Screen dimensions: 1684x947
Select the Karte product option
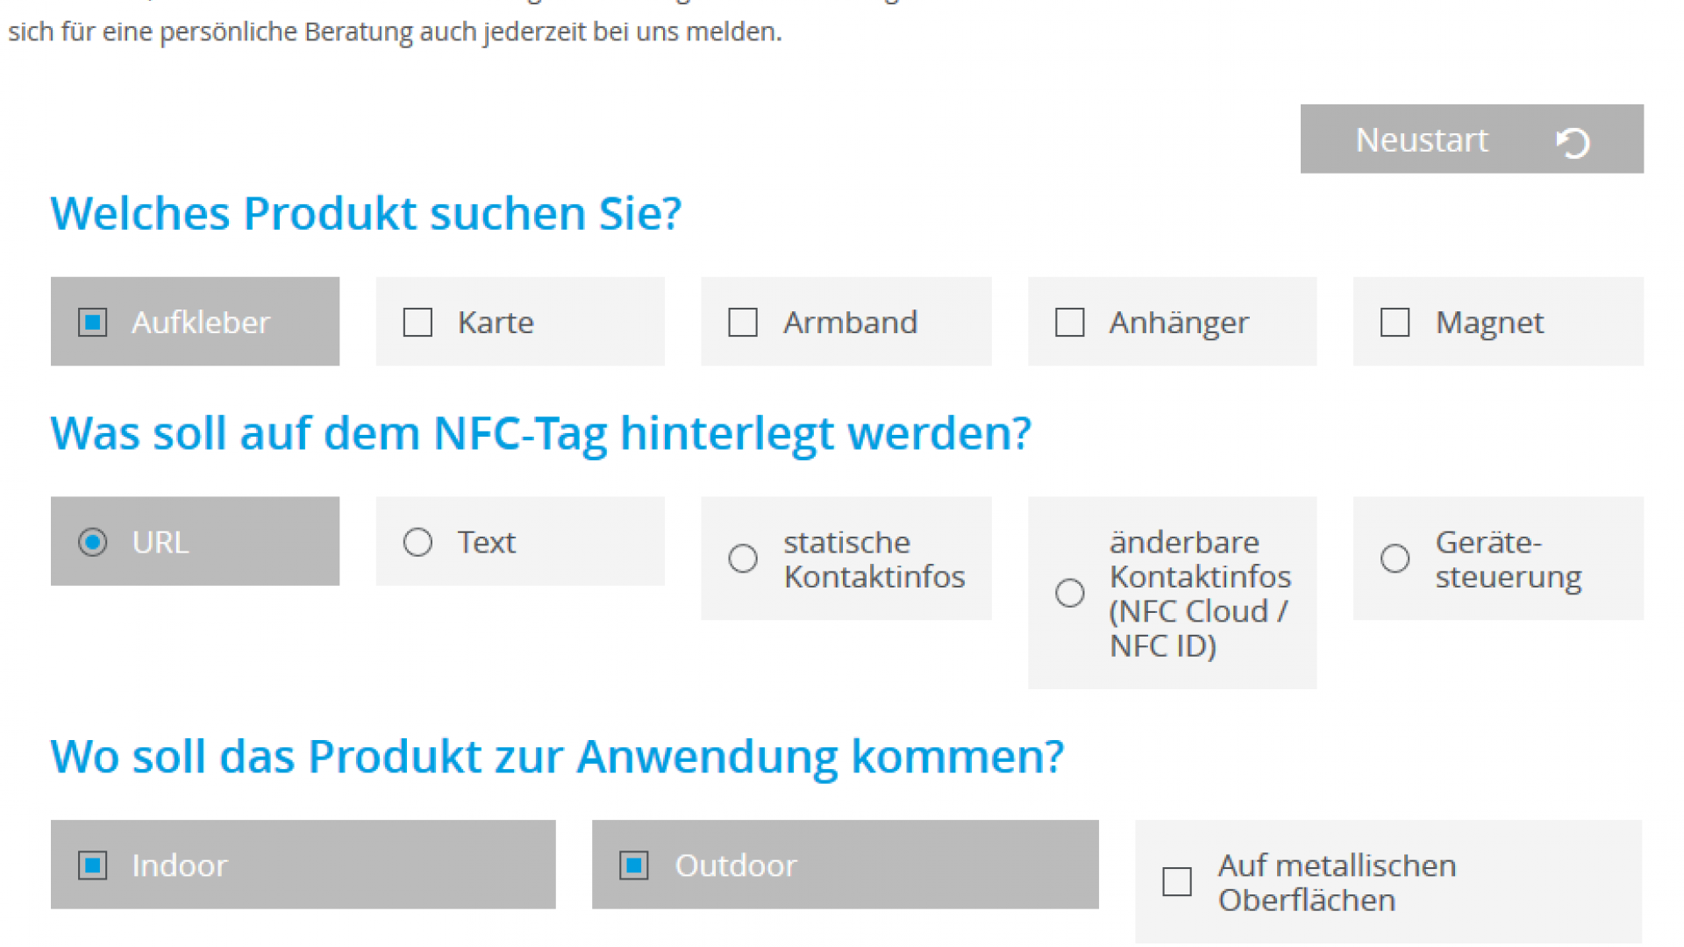pyautogui.click(x=417, y=322)
